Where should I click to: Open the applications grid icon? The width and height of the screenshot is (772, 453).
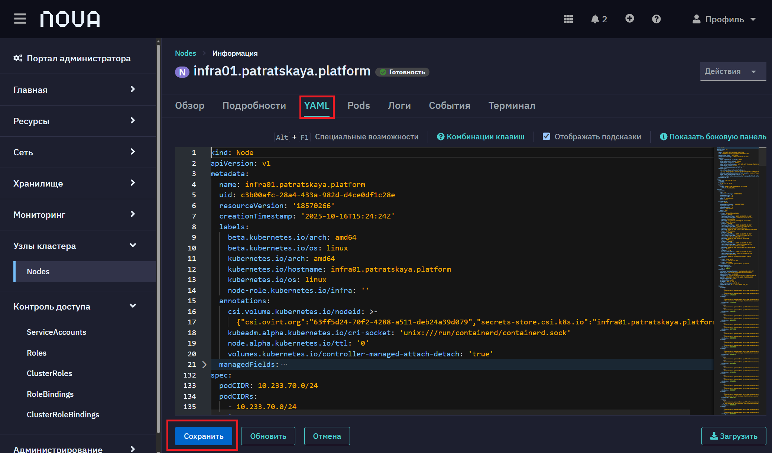pos(568,19)
